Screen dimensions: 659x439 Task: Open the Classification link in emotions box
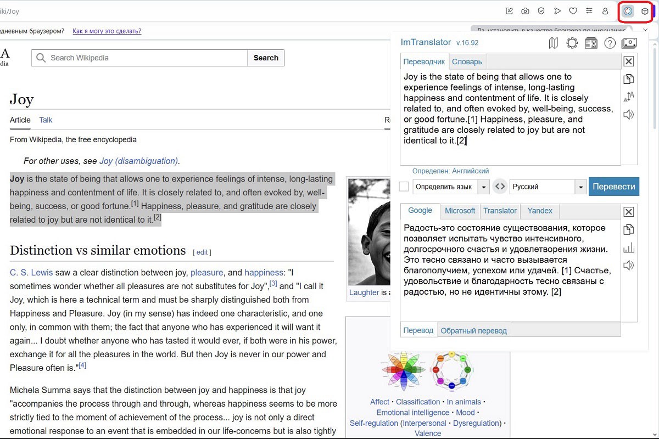(418, 402)
